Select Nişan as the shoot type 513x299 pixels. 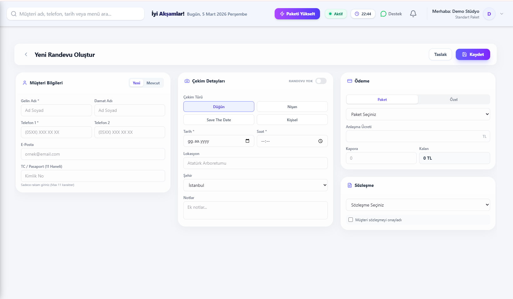(x=292, y=107)
